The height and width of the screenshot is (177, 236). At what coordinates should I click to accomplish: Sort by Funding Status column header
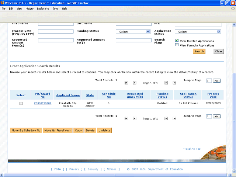pyautogui.click(x=162, y=95)
